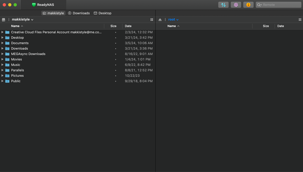Screen dimensions: 303x172
Task: Sort local pane by Size
Action: 113,26
